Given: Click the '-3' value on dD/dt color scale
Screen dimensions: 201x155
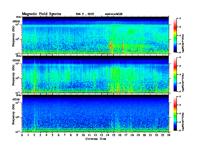Looking at the screenshot, I should click(180, 66).
